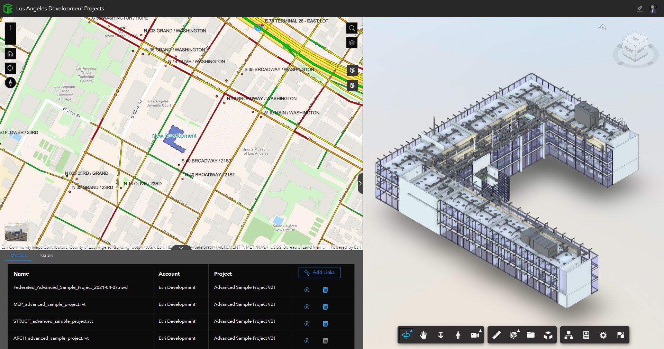The image size is (664, 349).
Task: Show the Properties panel icon
Action: click(586, 335)
